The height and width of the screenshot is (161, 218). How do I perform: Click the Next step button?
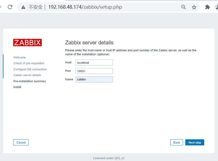(195, 142)
